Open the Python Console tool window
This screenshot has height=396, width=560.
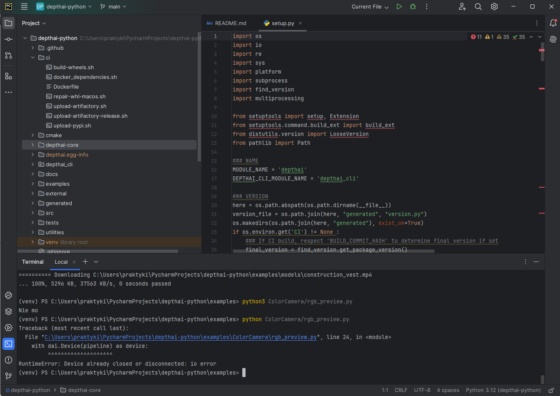click(9, 295)
